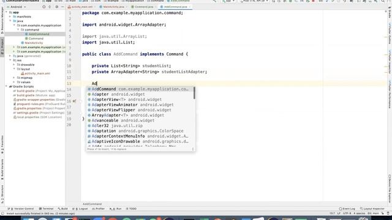
Task: Open autocomplete popup options (three dots)
Action: tap(193, 149)
